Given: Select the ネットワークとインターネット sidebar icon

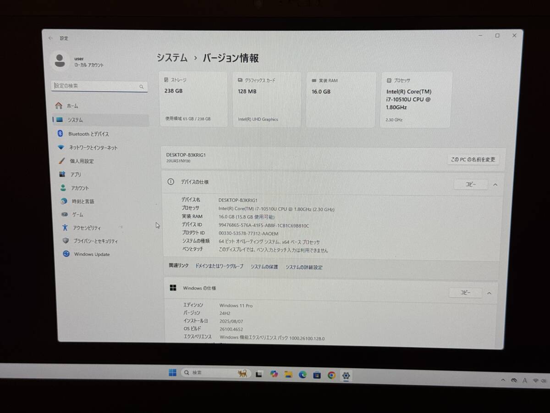Looking at the screenshot, I should click(61, 147).
